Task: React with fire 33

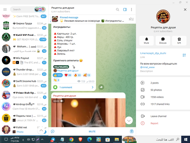Action: (77, 75)
